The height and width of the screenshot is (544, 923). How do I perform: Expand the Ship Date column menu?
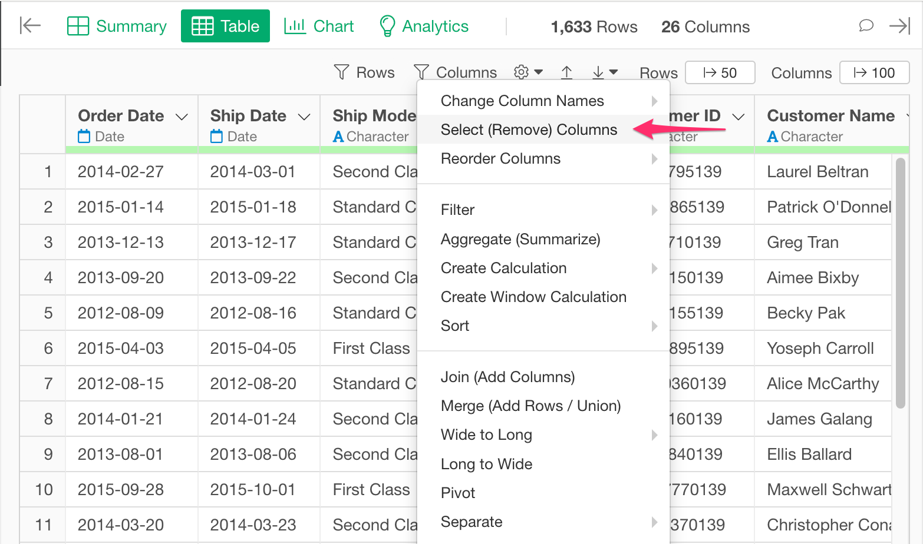point(304,117)
